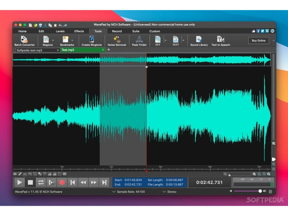This screenshot has width=288, height=216.
Task: Switch to the Custom tab
Action: coord(155,31)
